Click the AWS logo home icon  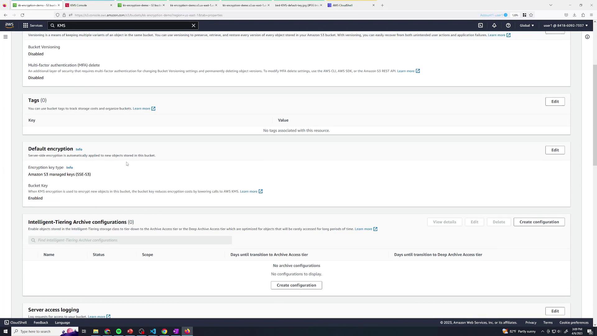pos(9,26)
